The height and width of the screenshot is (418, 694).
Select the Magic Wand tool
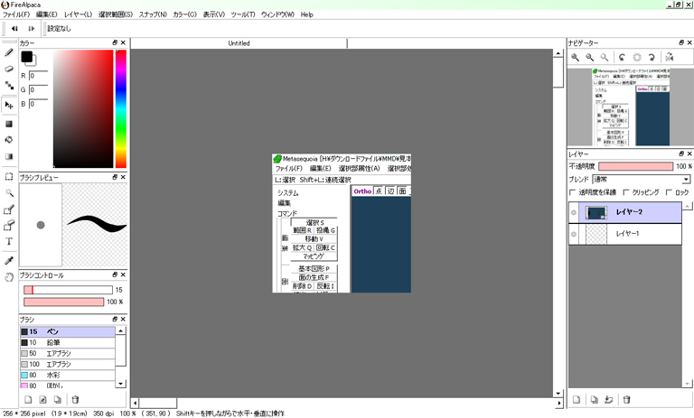click(9, 193)
